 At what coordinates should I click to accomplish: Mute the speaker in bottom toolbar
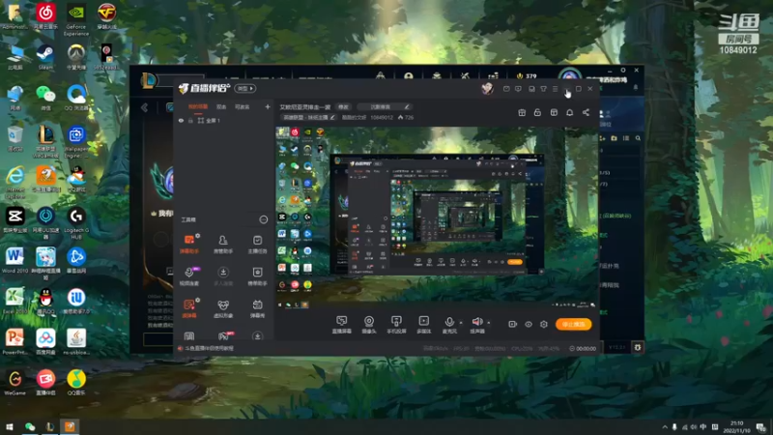[476, 325]
